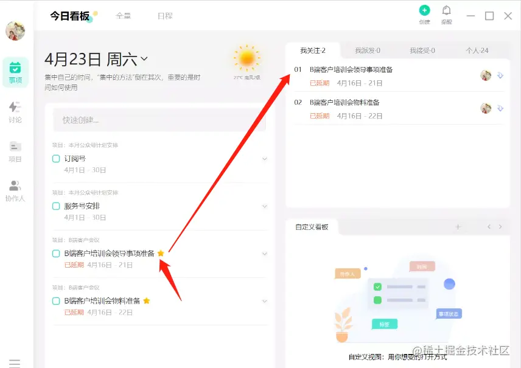Image resolution: width=521 pixels, height=368 pixels.
Task: Click blue arrow icon on followed item 02
Action: pyautogui.click(x=500, y=108)
